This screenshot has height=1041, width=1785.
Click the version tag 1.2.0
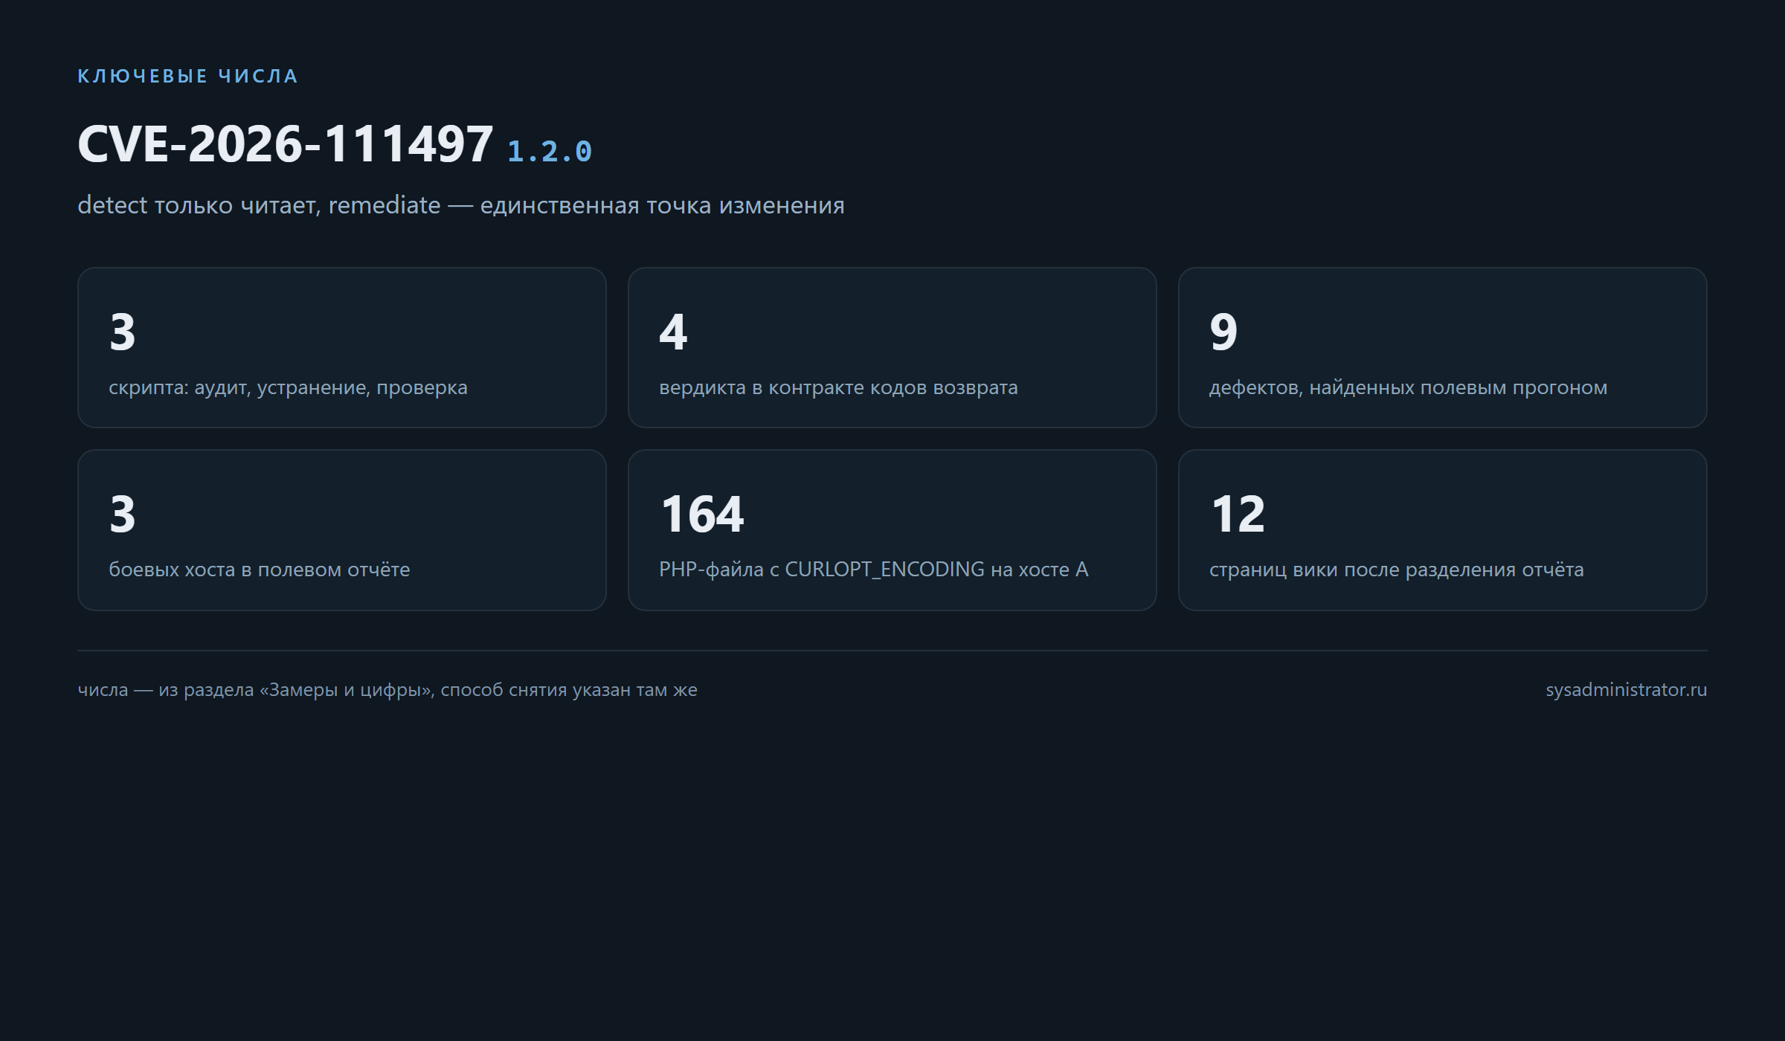(x=550, y=152)
